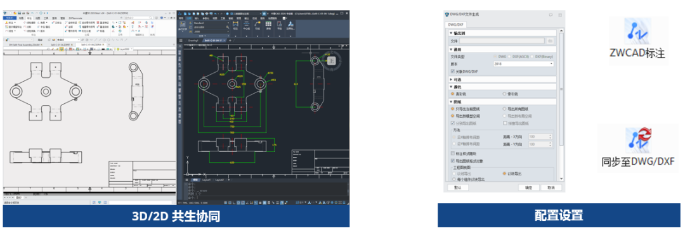Open the 版本 2018 dropdown
The height and width of the screenshot is (233, 685).
click(x=523, y=64)
